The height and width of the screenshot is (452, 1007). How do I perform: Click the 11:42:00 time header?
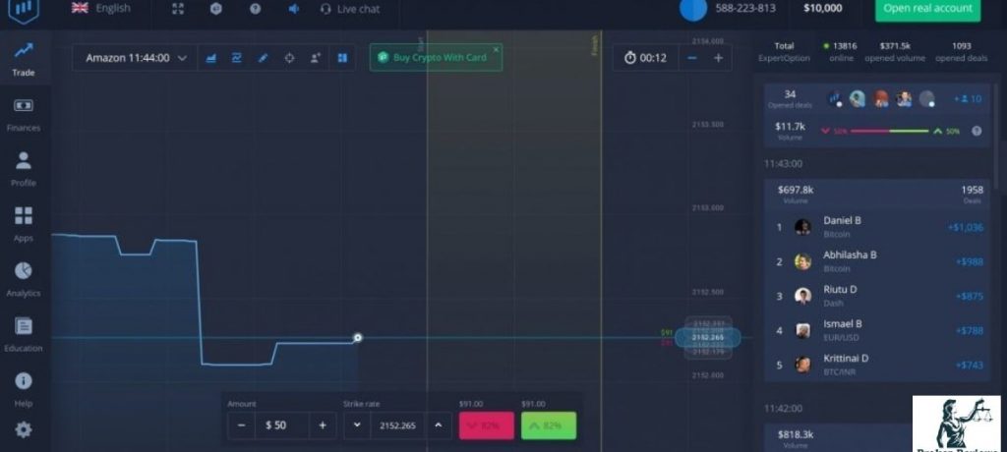click(783, 409)
